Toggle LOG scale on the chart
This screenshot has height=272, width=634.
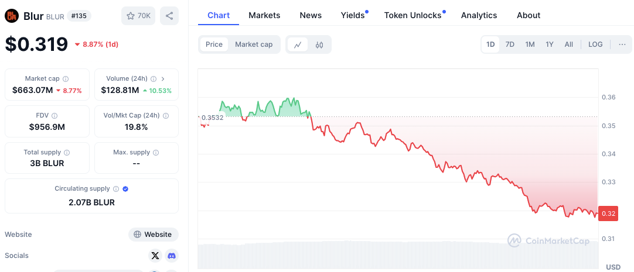pyautogui.click(x=595, y=44)
